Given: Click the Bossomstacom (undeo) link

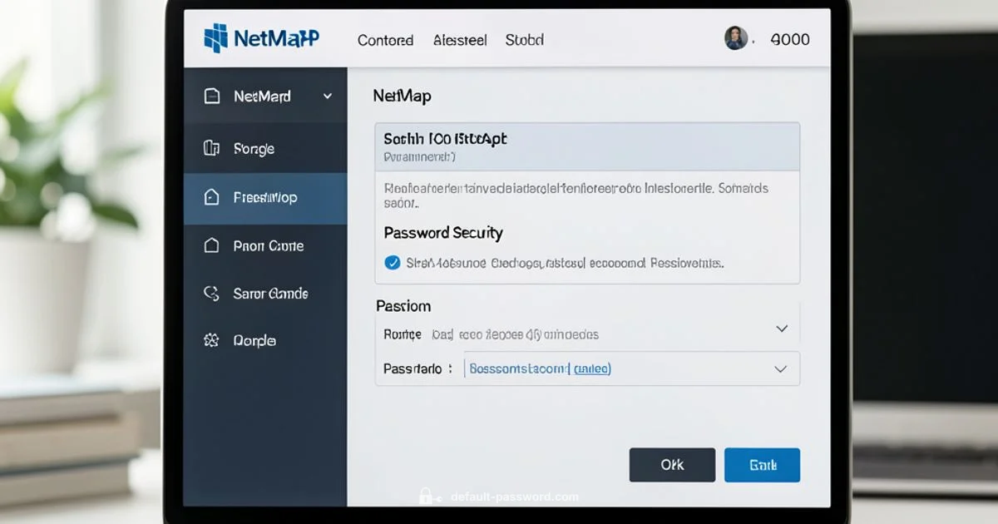Looking at the screenshot, I should point(538,368).
